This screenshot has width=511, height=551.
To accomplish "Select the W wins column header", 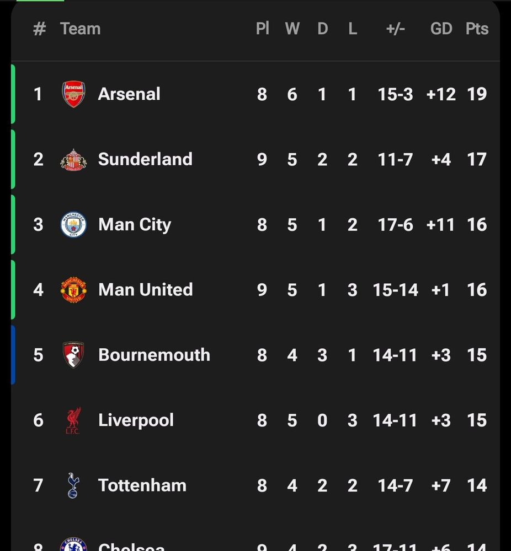I will pyautogui.click(x=292, y=29).
